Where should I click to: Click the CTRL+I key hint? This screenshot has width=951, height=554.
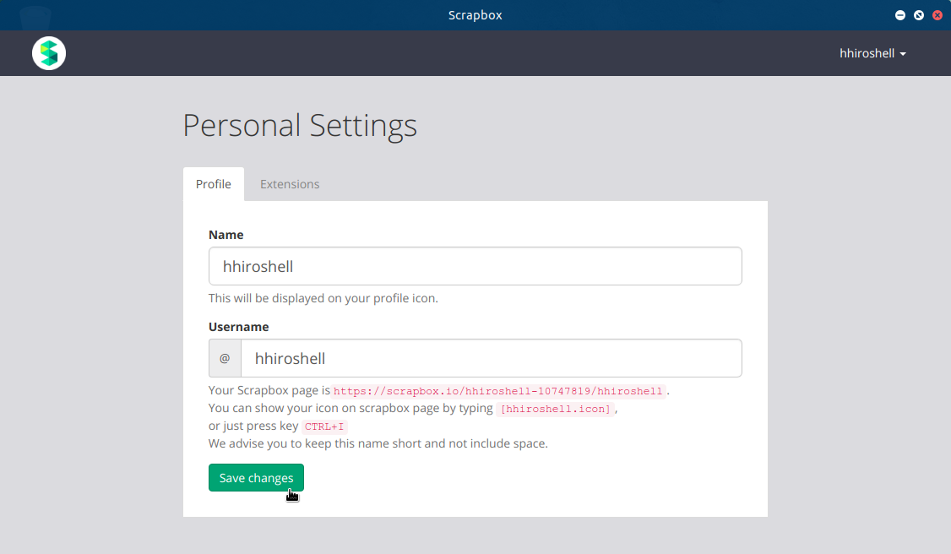[324, 426]
